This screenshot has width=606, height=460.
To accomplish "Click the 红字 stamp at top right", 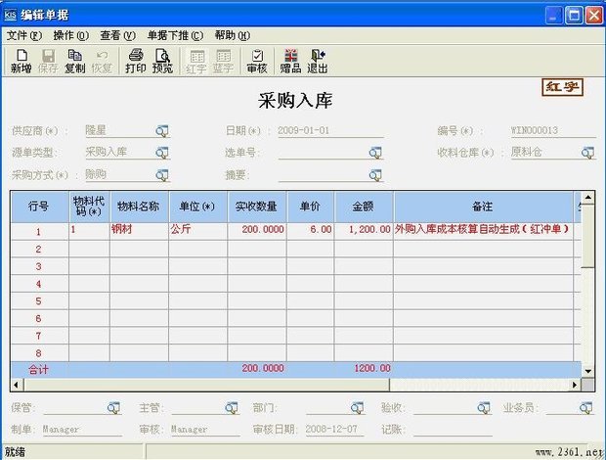I will (562, 87).
